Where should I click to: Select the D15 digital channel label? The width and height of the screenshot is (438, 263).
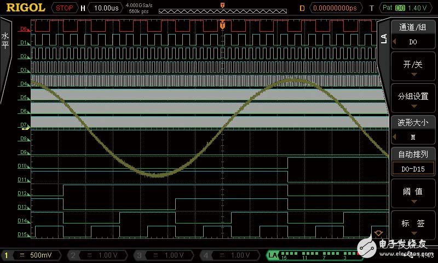[x=24, y=235]
